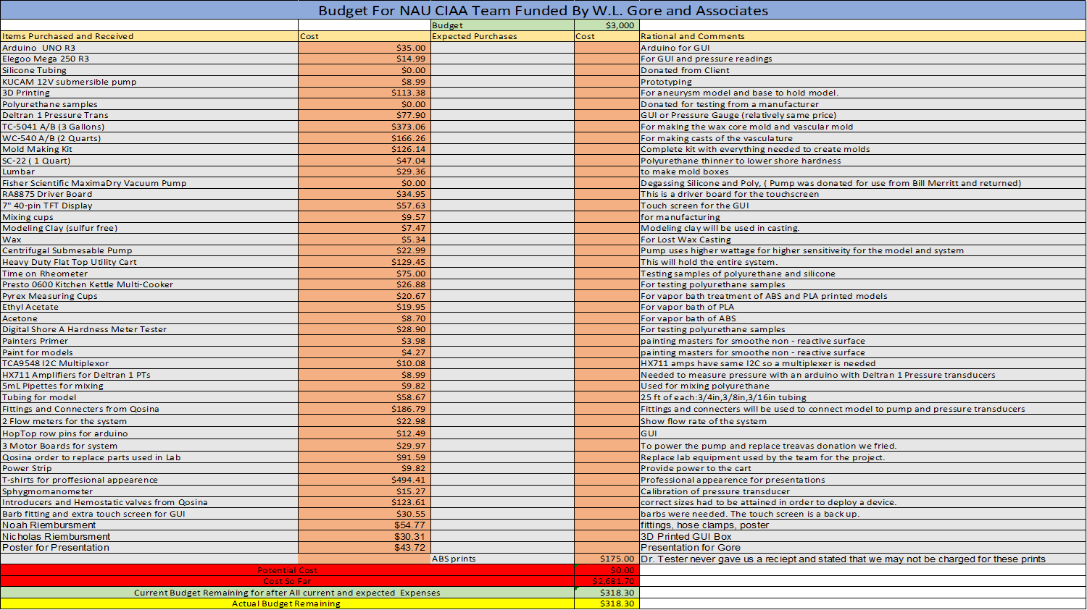
Task: Select the Fisher Scientific MaximaDry Vacuum Pump row
Action: tap(543, 183)
